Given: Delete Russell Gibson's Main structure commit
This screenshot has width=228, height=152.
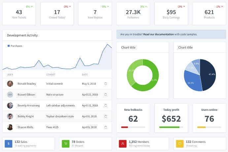Looking at the screenshot, I should coord(106,95).
